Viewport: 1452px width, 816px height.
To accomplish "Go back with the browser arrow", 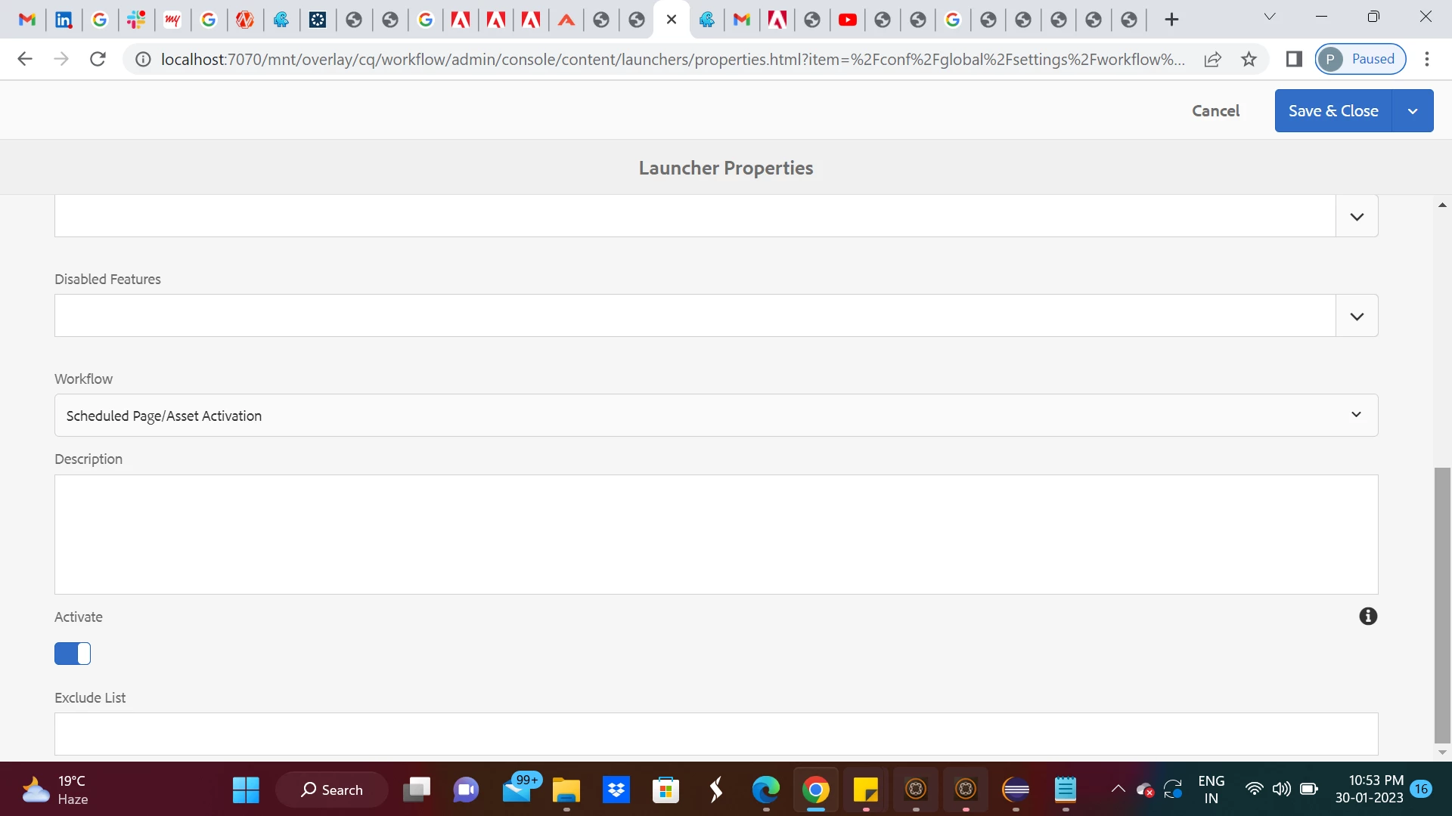I will (25, 59).
